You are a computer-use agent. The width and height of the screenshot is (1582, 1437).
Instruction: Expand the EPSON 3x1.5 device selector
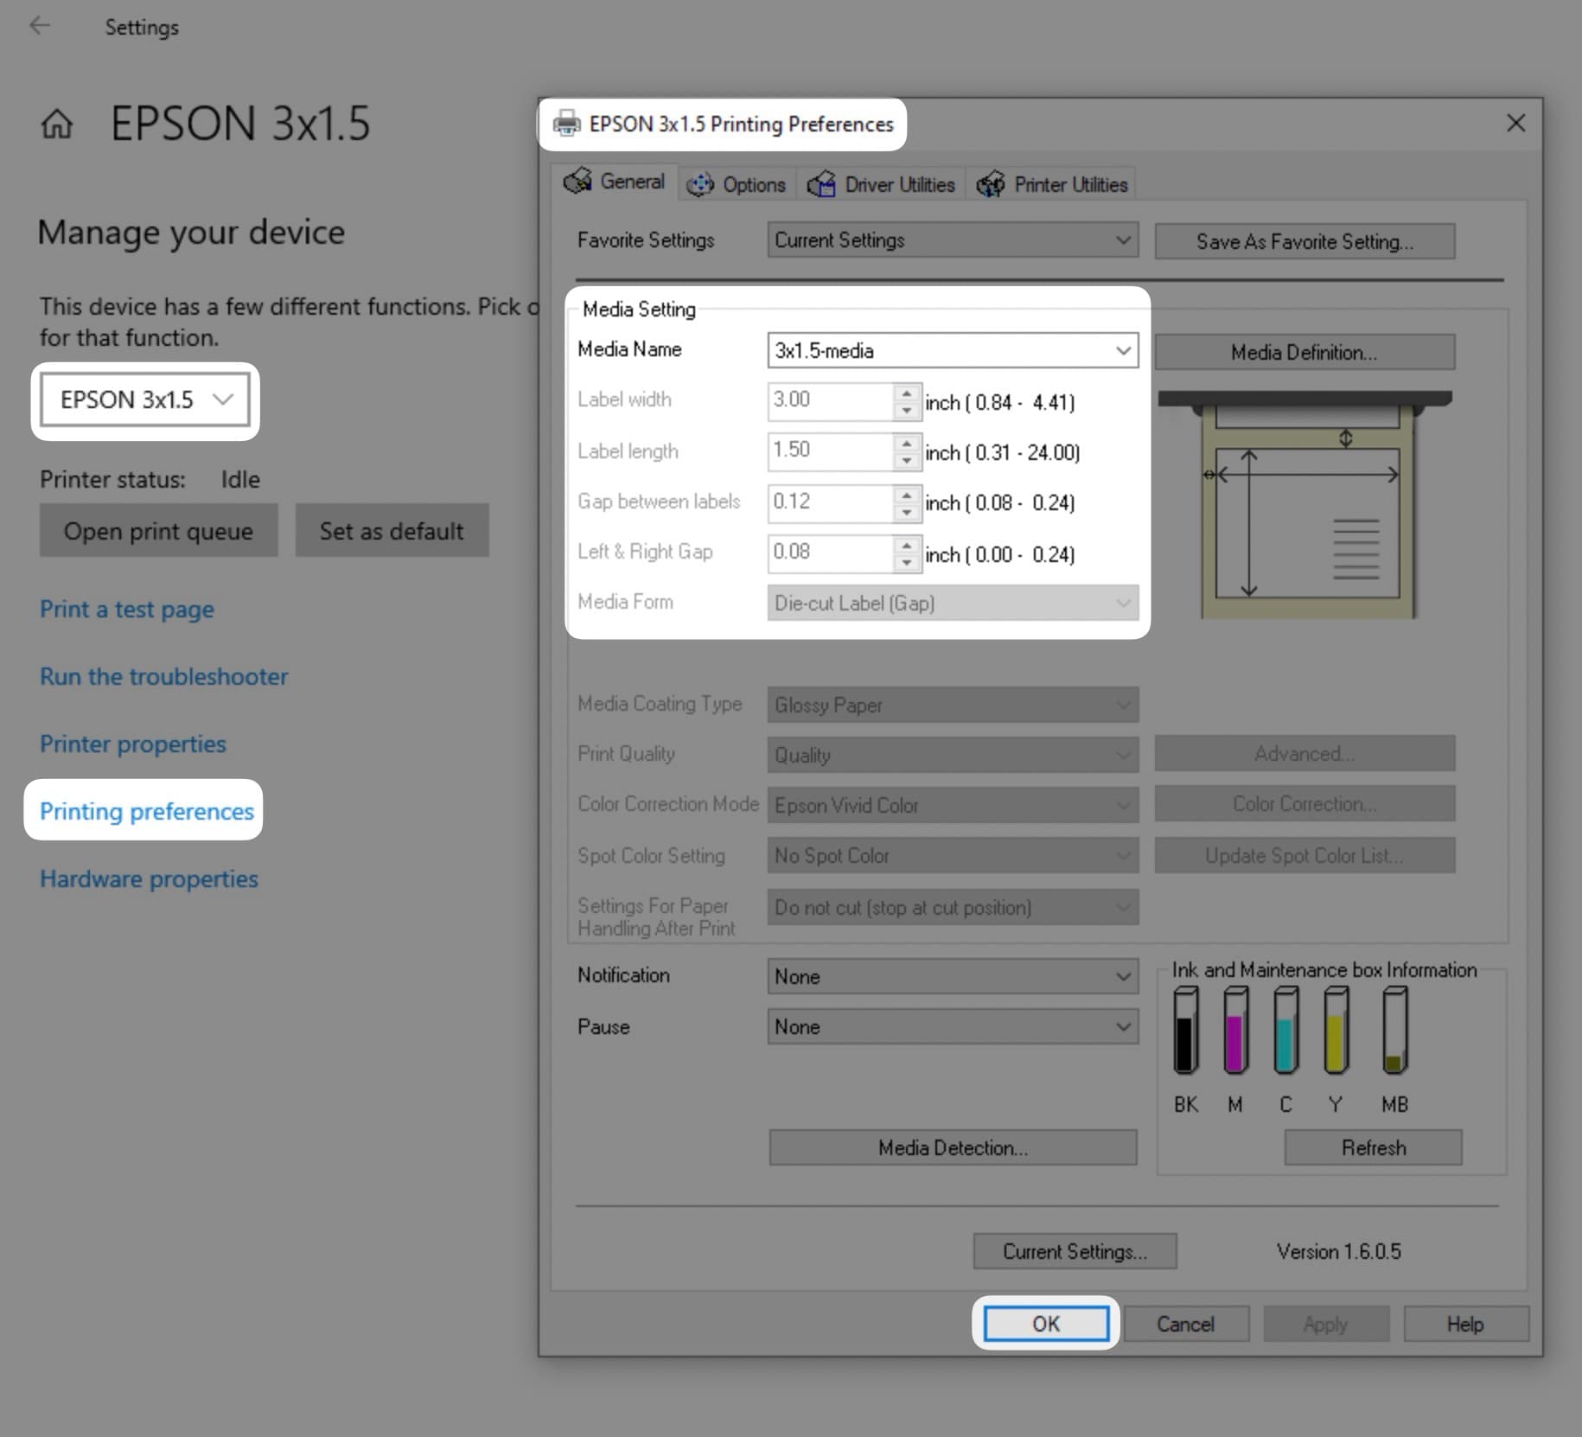223,399
